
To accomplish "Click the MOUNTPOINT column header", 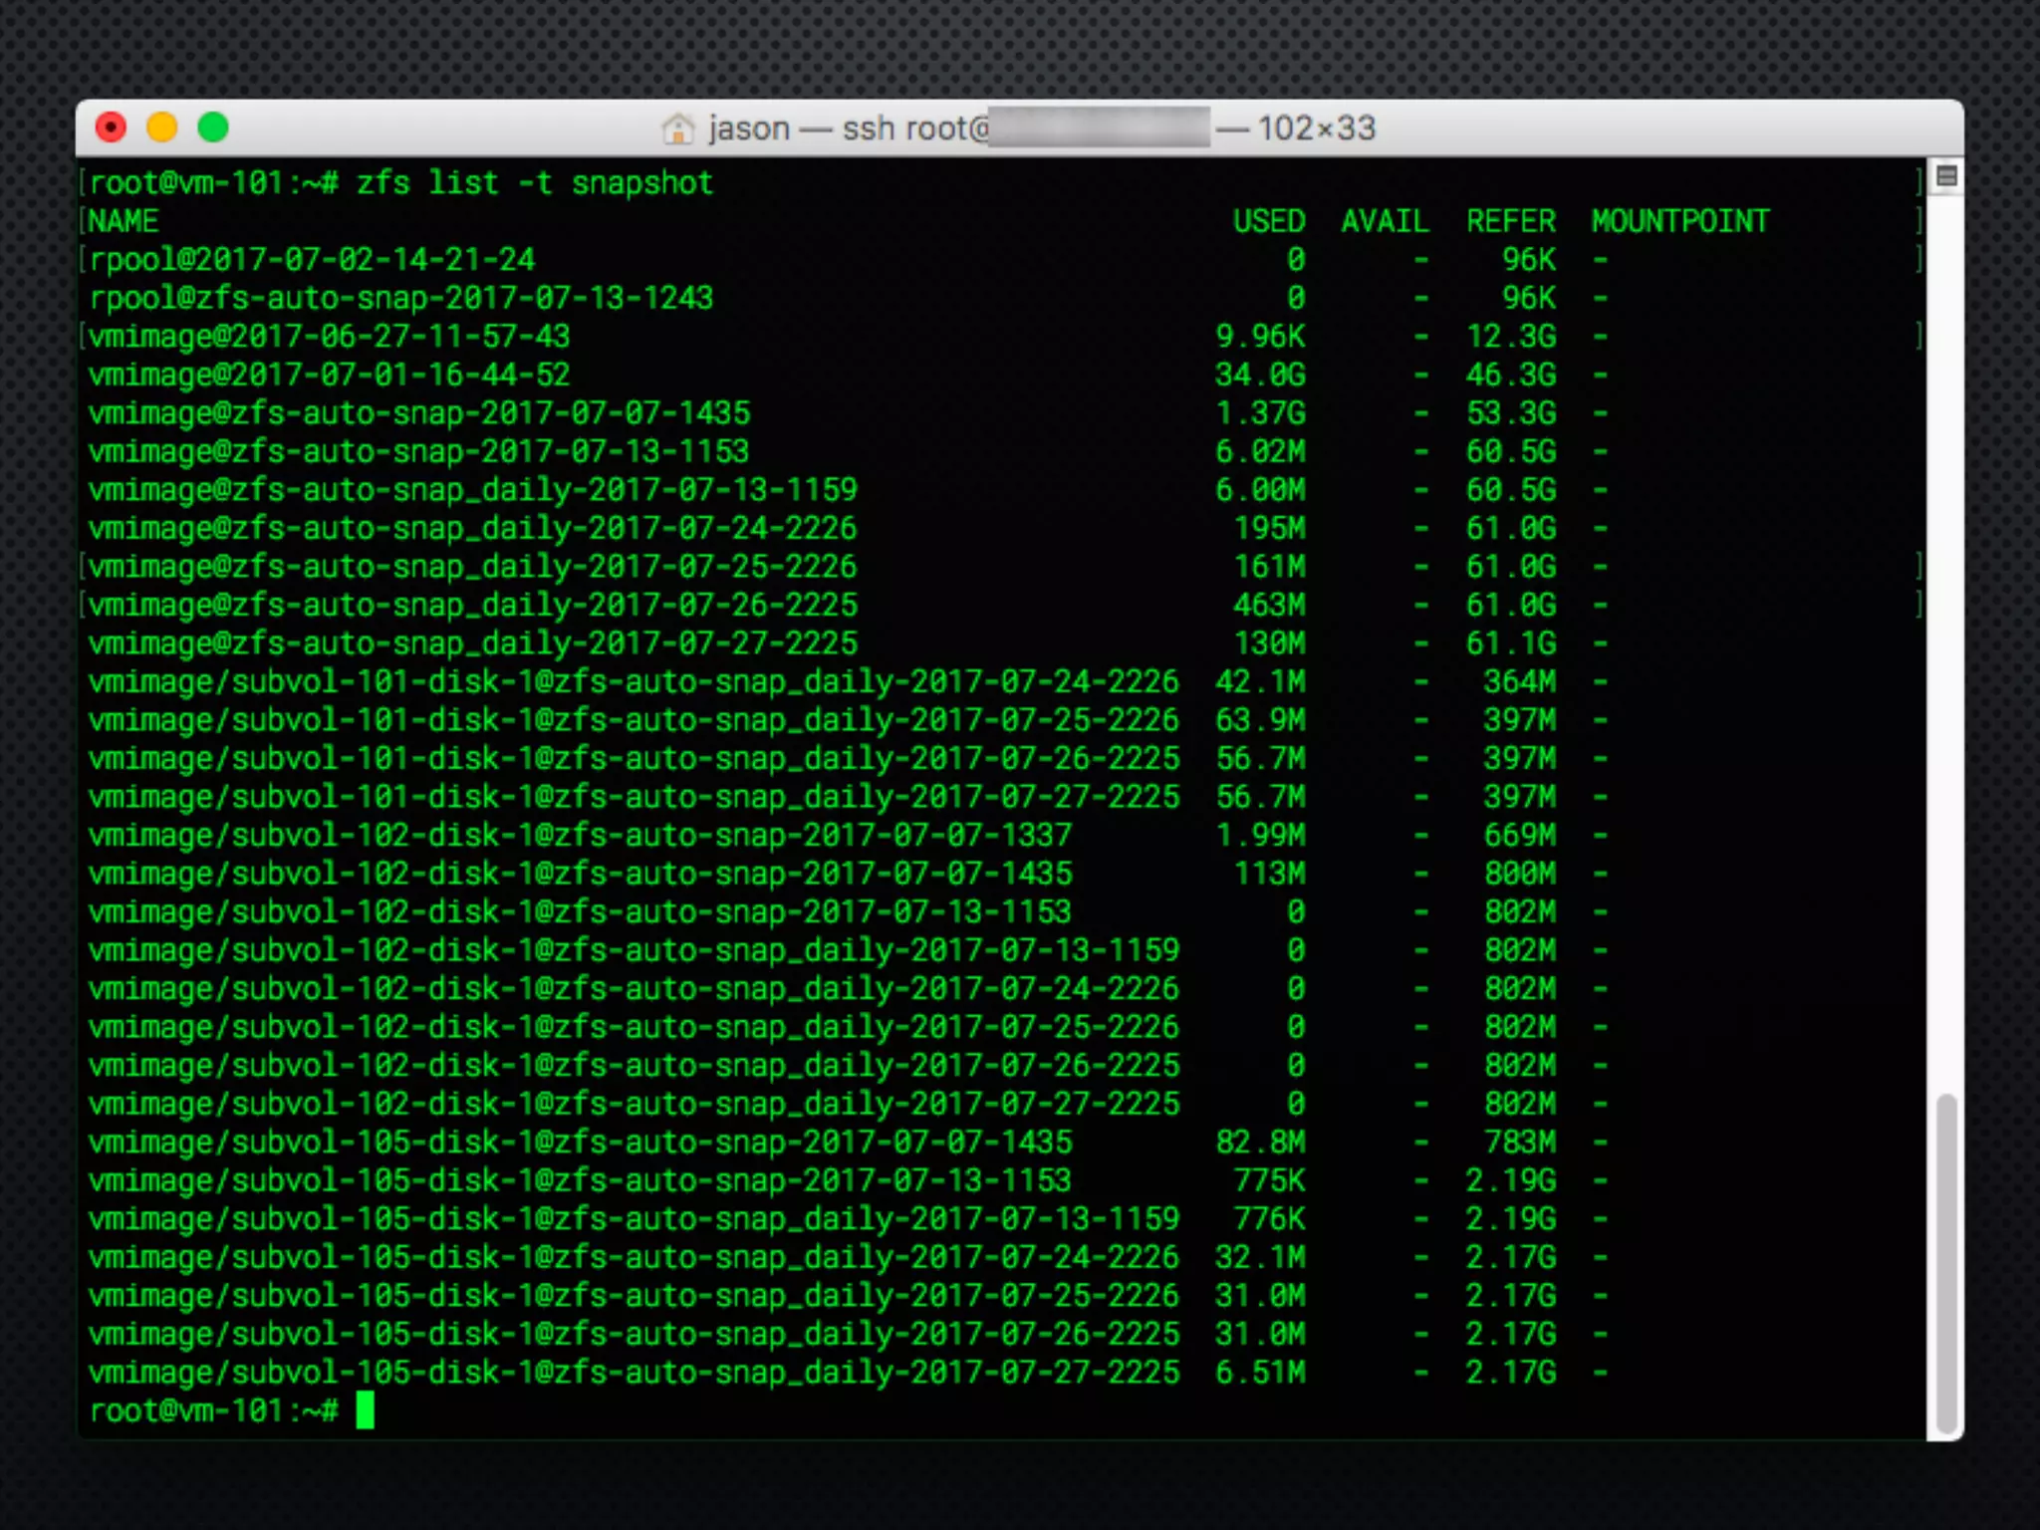I will tap(1679, 221).
